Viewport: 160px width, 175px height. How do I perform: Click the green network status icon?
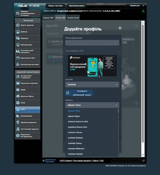tap(143, 11)
